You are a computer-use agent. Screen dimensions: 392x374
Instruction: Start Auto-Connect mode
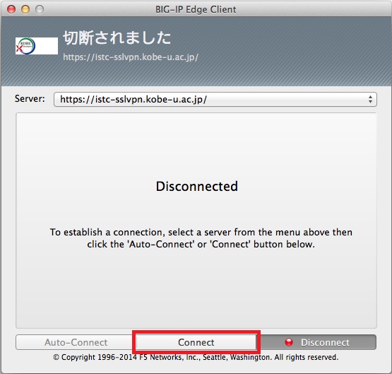[76, 342]
